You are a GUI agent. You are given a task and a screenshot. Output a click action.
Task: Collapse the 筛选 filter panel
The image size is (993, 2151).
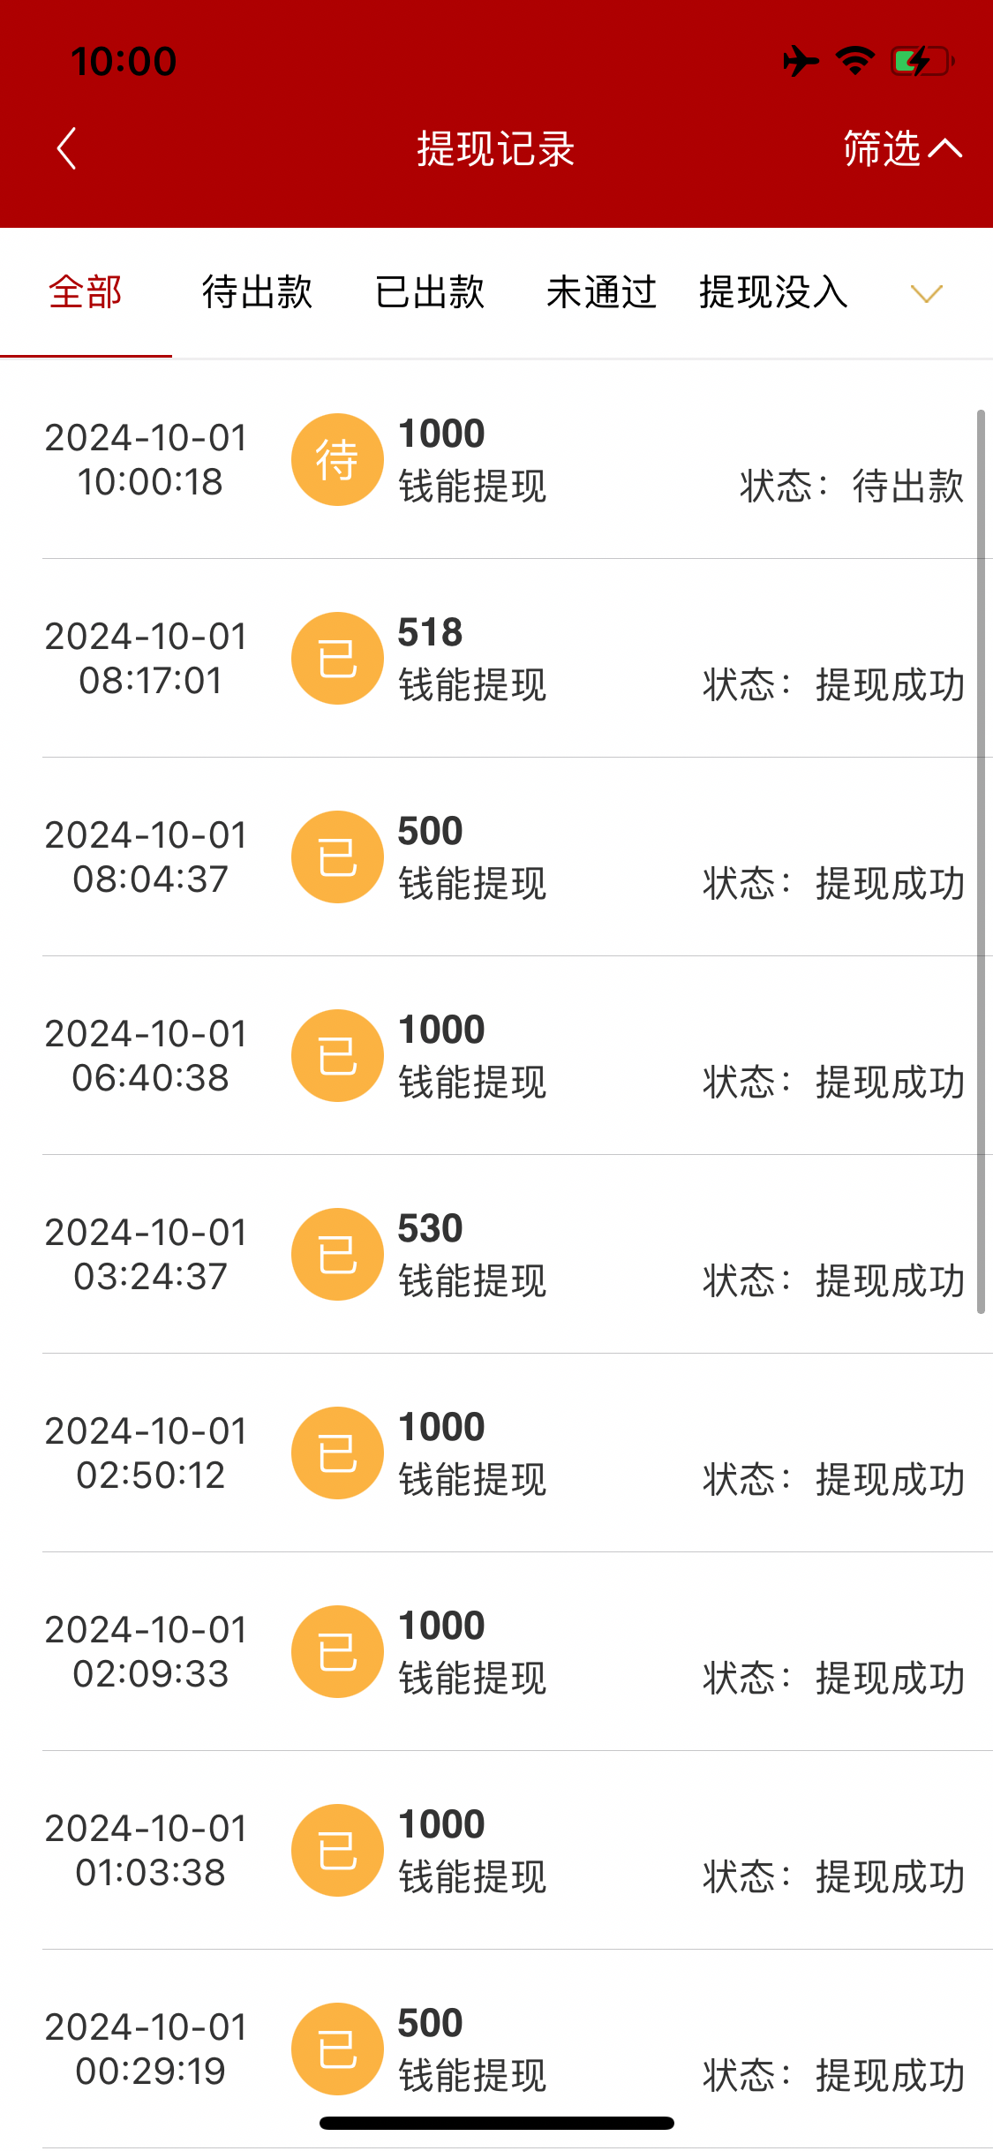coord(901,148)
